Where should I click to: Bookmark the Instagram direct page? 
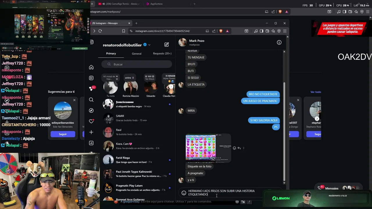(124, 31)
